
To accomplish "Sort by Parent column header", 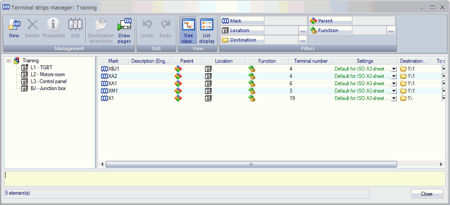I will 187,61.
